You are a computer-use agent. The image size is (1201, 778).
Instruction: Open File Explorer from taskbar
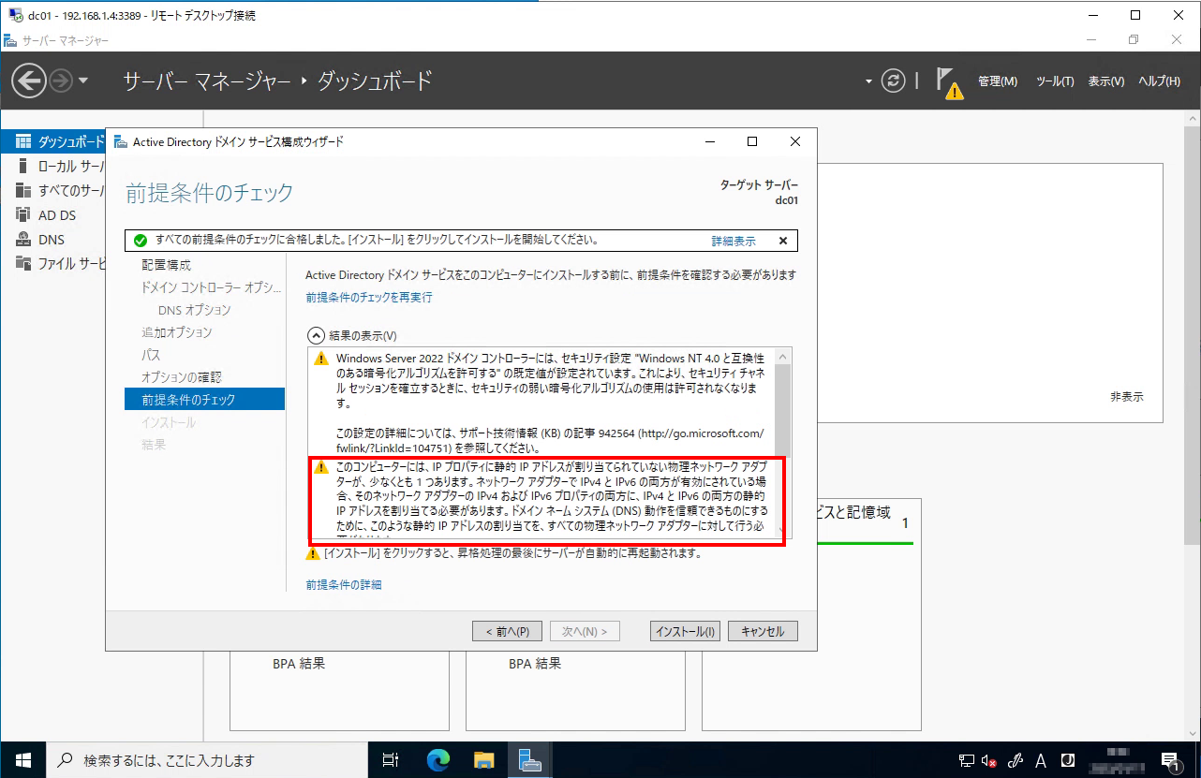pyautogui.click(x=483, y=759)
